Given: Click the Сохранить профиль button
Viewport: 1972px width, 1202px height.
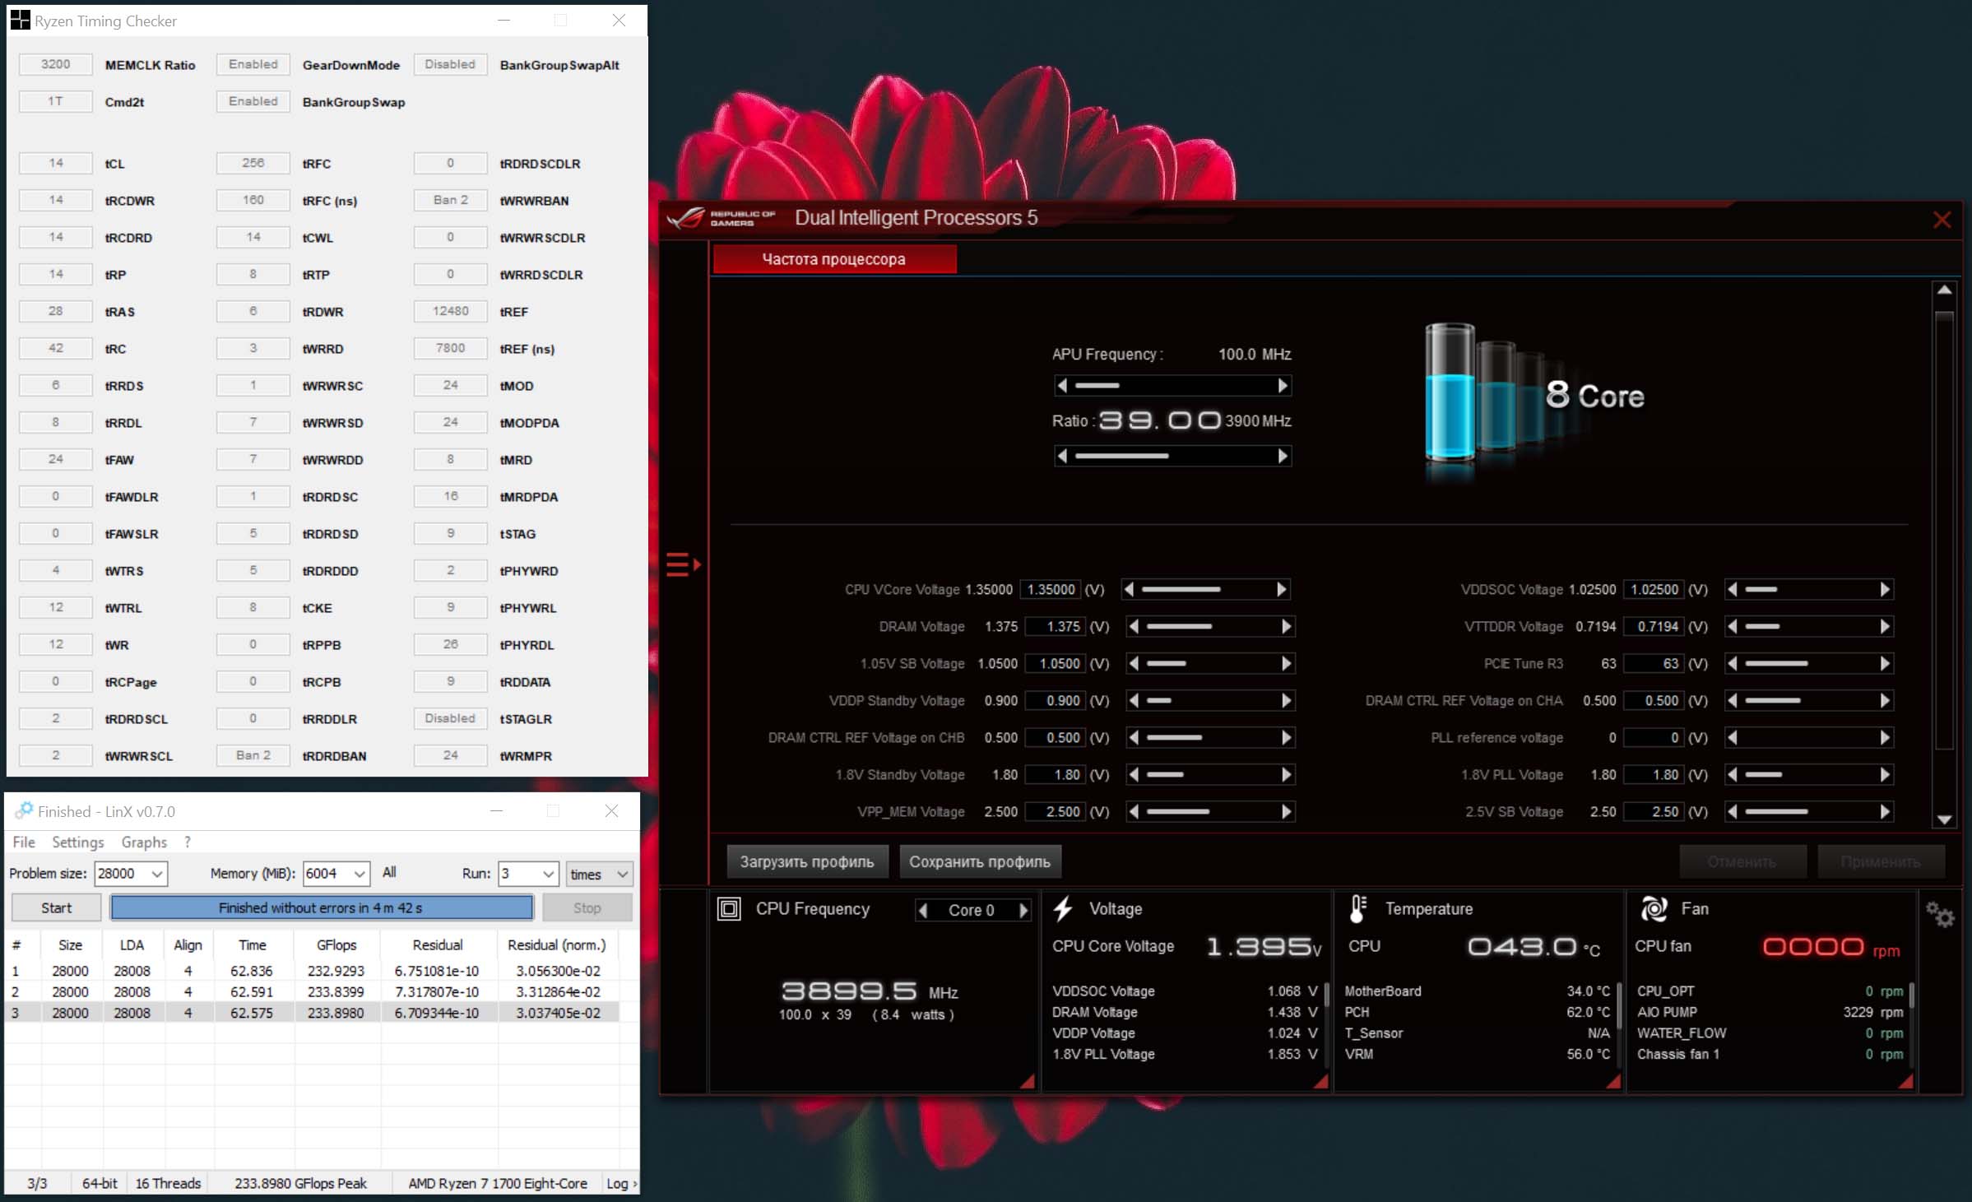Looking at the screenshot, I should (x=979, y=861).
